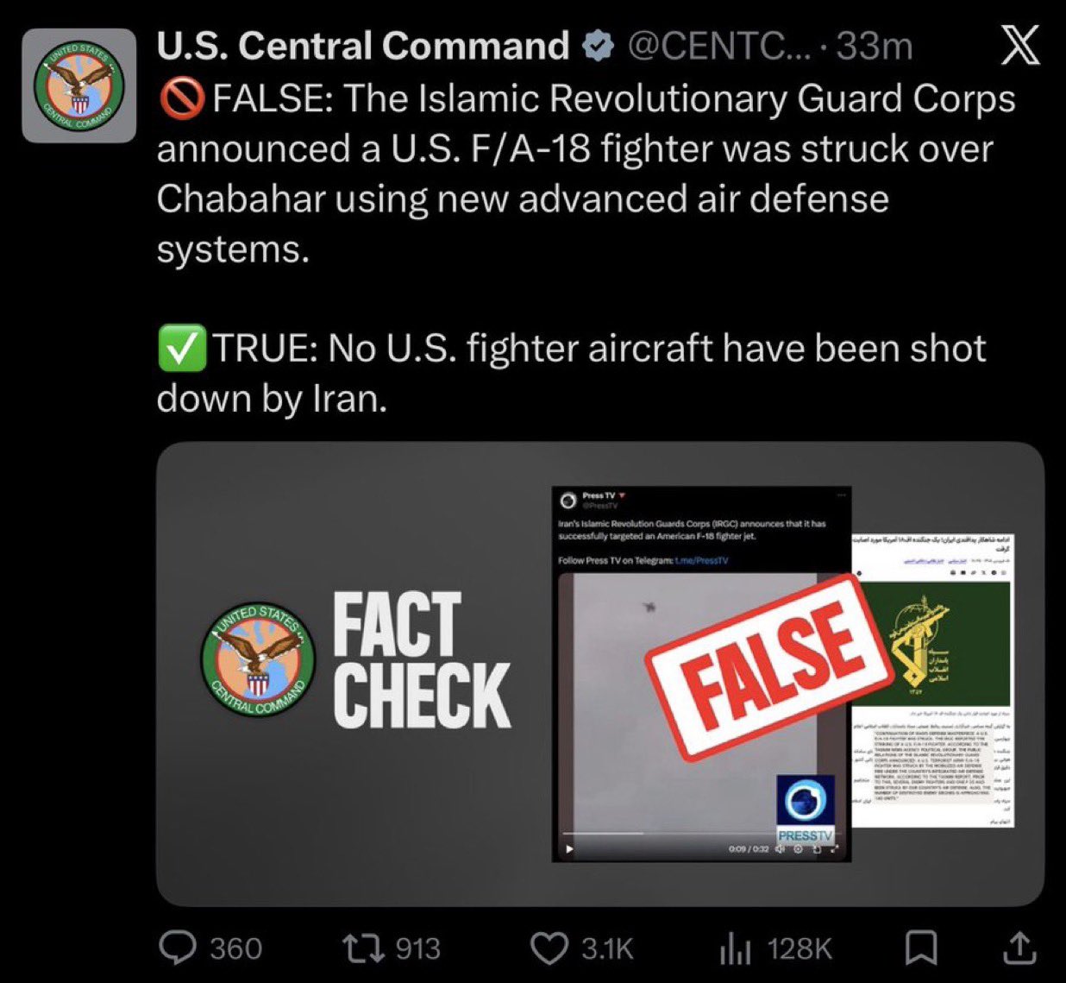The width and height of the screenshot is (1066, 983).
Task: Toggle bookmark for this tweet
Action: [921, 948]
